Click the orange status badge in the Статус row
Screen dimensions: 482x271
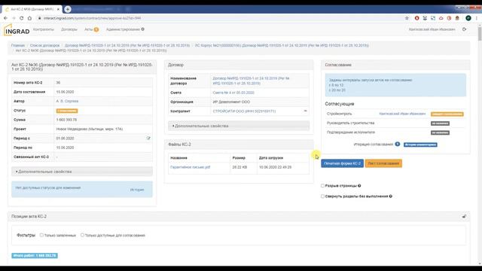(x=67, y=111)
